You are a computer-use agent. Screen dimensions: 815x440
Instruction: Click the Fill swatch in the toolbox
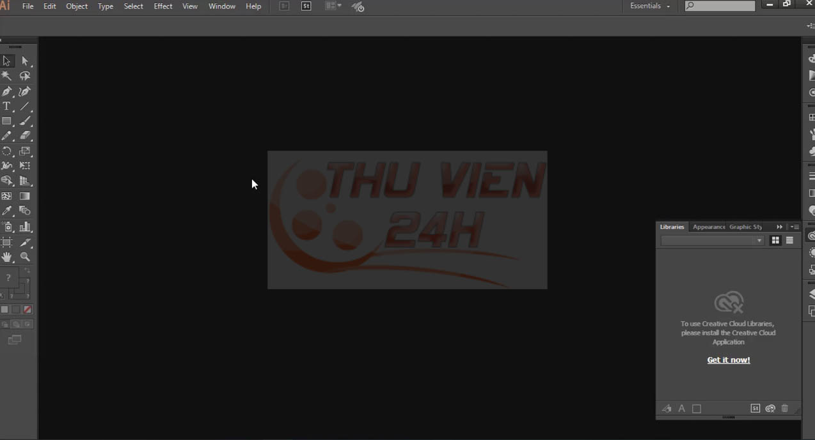point(8,278)
